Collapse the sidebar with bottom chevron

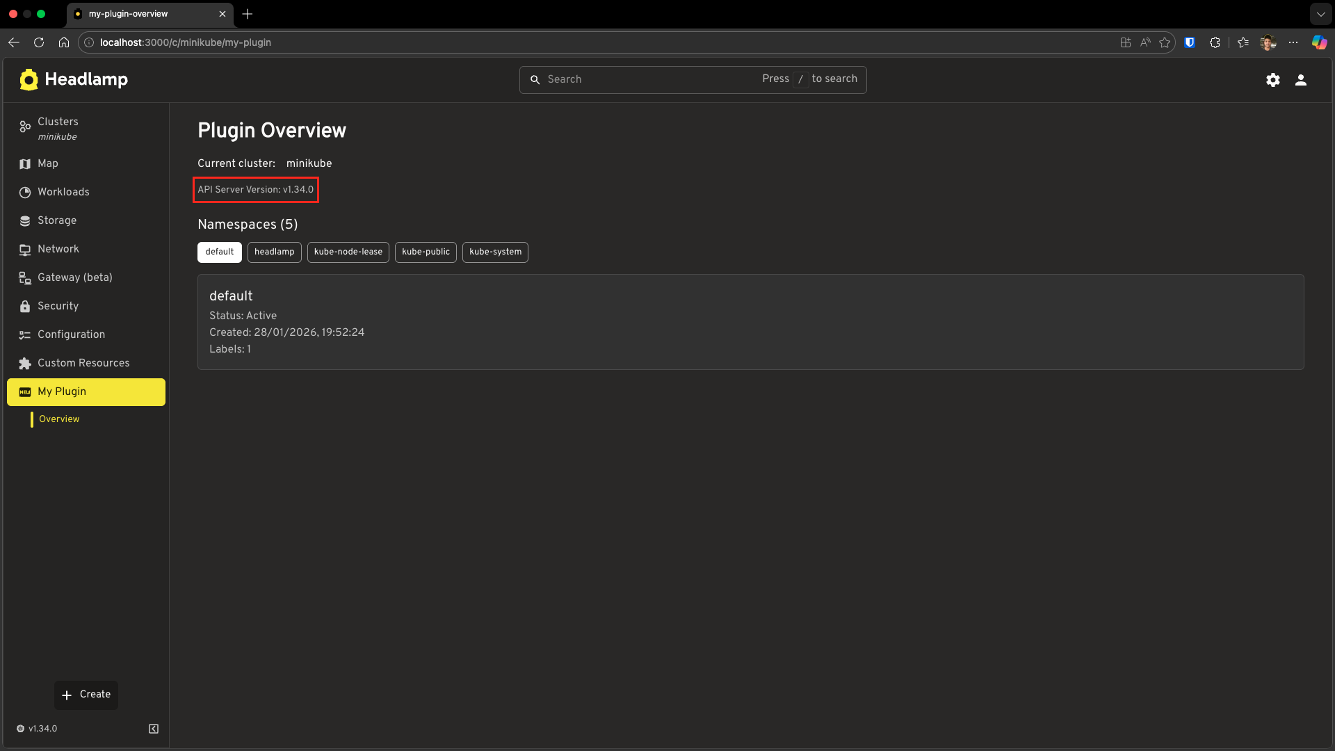click(153, 728)
